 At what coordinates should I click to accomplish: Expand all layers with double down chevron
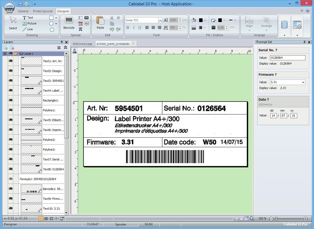pyautogui.click(x=59, y=47)
